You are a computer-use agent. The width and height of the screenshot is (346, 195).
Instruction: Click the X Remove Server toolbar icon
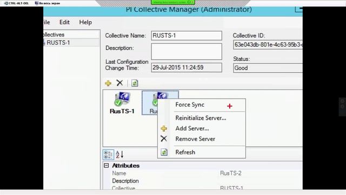(x=119, y=83)
